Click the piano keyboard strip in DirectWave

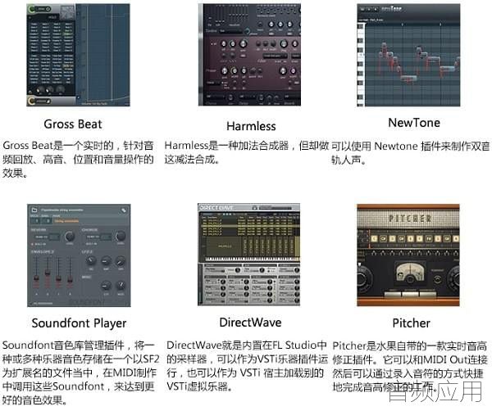pos(252,259)
